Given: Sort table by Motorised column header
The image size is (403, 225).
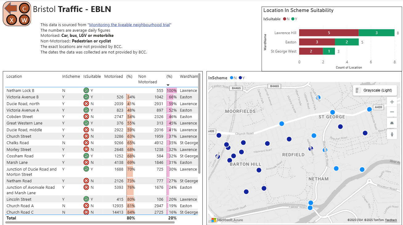Looking at the screenshot, I should click(x=113, y=76).
